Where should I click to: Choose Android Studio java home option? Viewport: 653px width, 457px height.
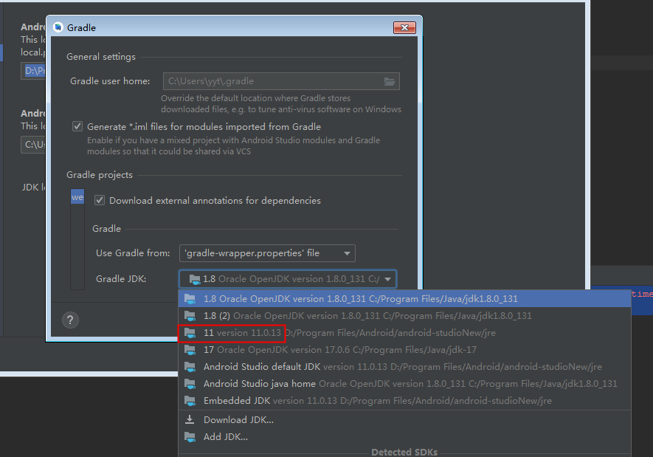[x=259, y=384]
